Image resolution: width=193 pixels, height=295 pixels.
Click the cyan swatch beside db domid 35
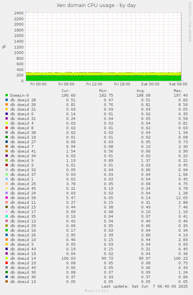pyautogui.click(x=7, y=216)
